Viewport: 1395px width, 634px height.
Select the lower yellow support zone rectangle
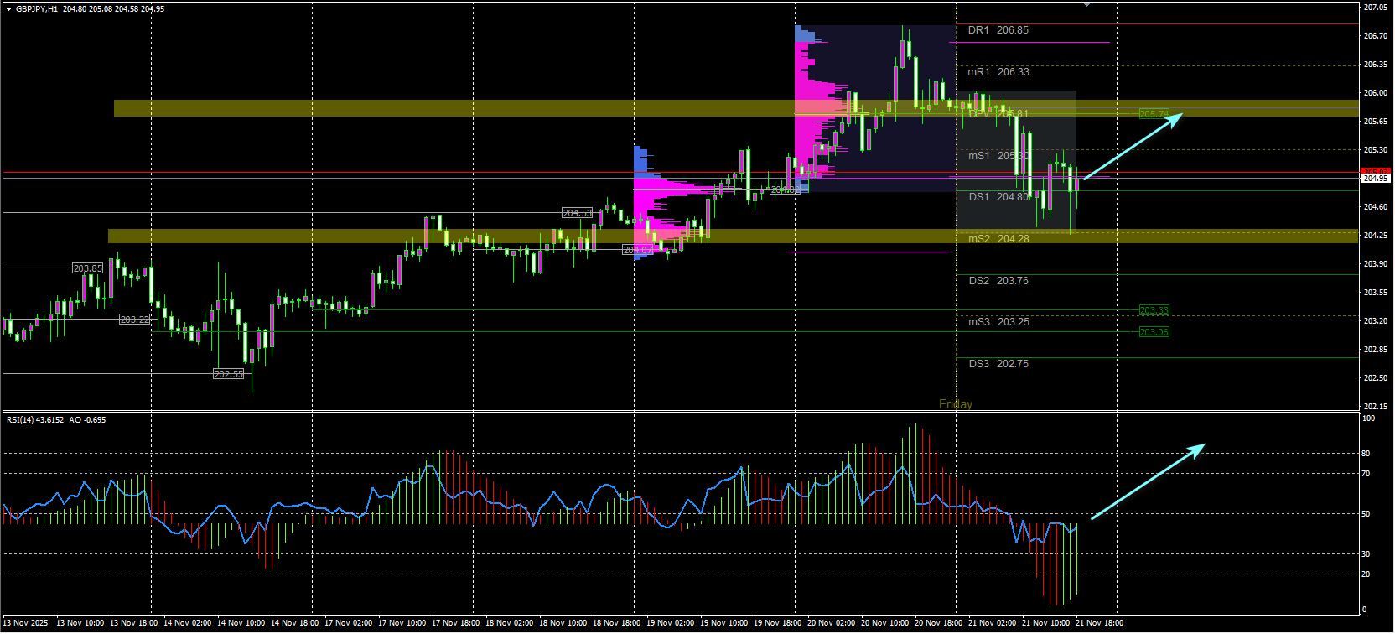pyautogui.click(x=733, y=236)
